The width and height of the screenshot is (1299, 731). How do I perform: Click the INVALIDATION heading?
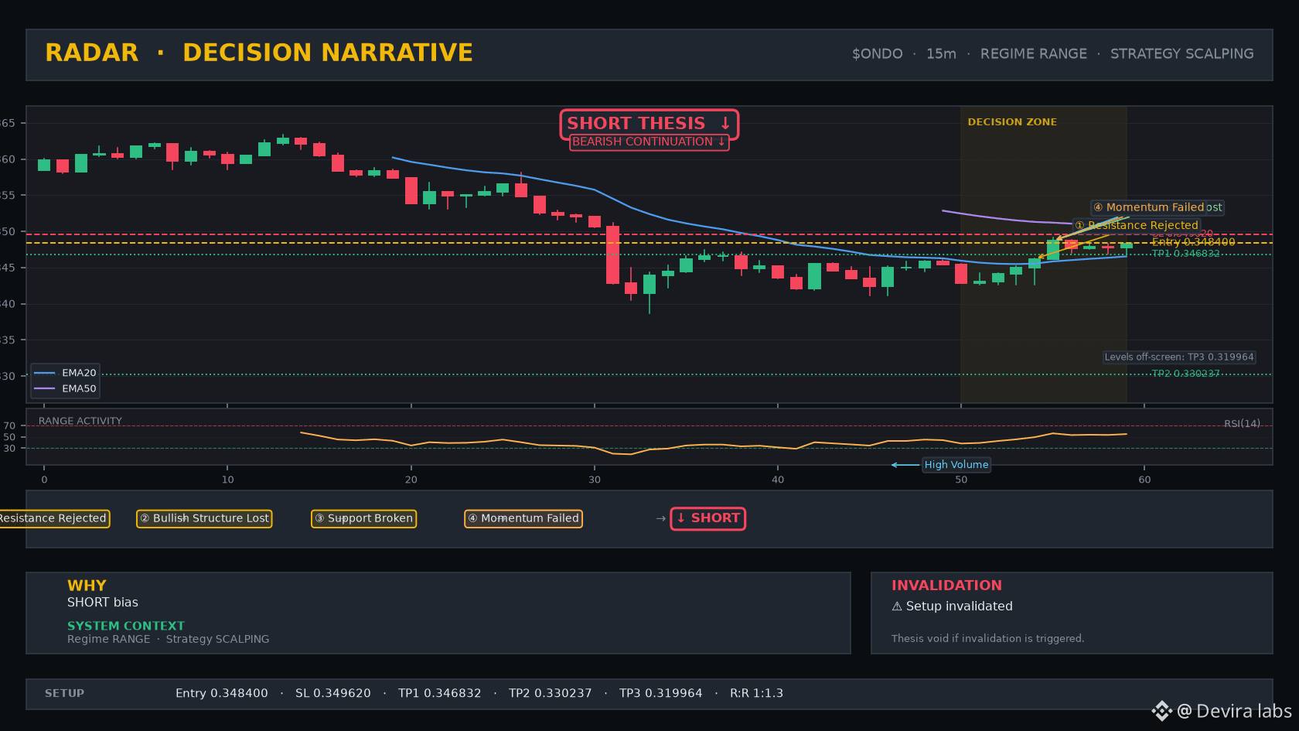point(946,586)
